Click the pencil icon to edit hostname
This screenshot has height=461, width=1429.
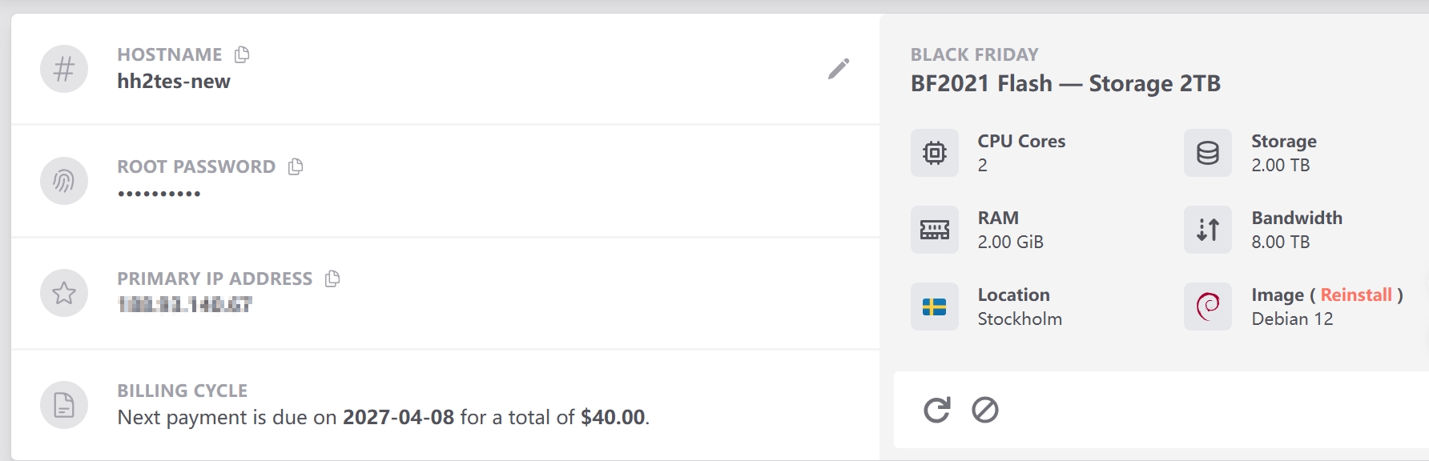[838, 69]
